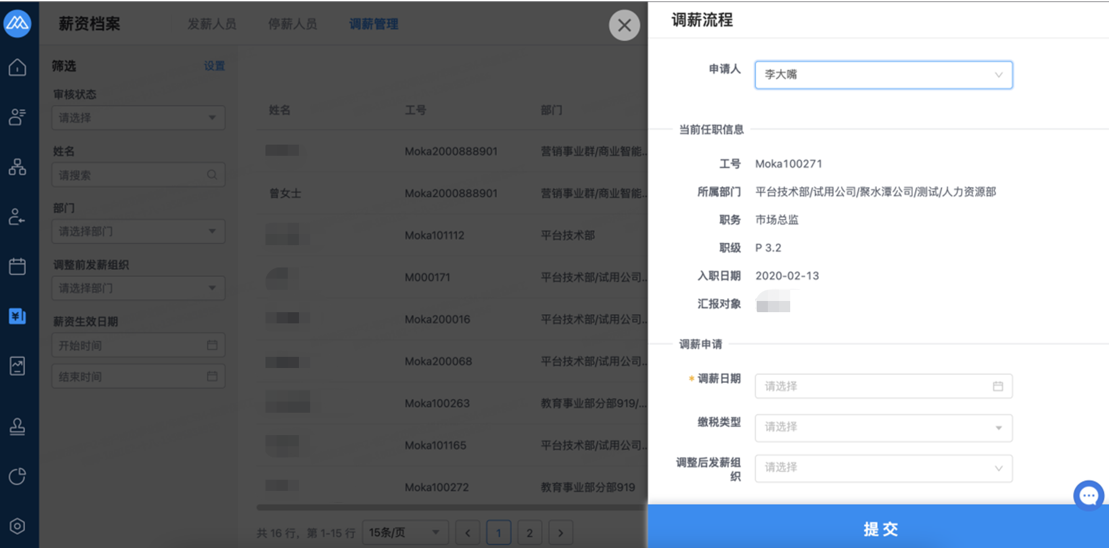Screen dimensions: 1109x548
Task: Click the 教育事业部分部919 department cell
Action: [588, 487]
